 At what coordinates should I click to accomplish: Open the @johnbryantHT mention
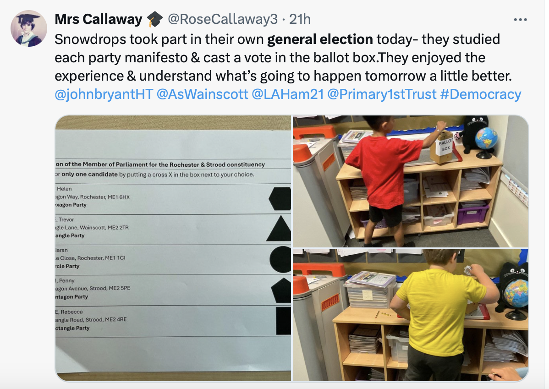pyautogui.click(x=104, y=94)
